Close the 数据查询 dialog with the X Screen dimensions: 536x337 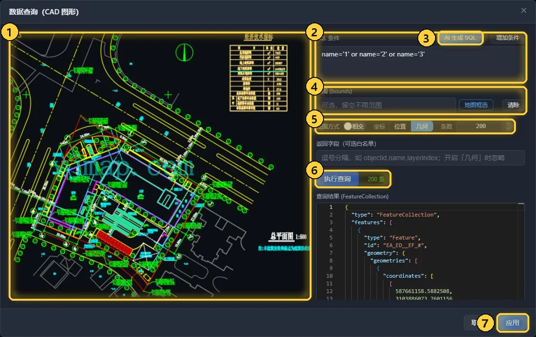524,11
